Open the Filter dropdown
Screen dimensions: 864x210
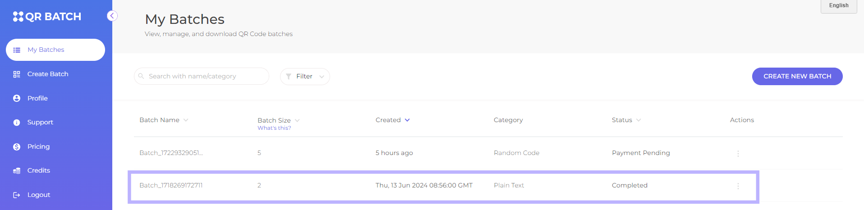pos(305,77)
